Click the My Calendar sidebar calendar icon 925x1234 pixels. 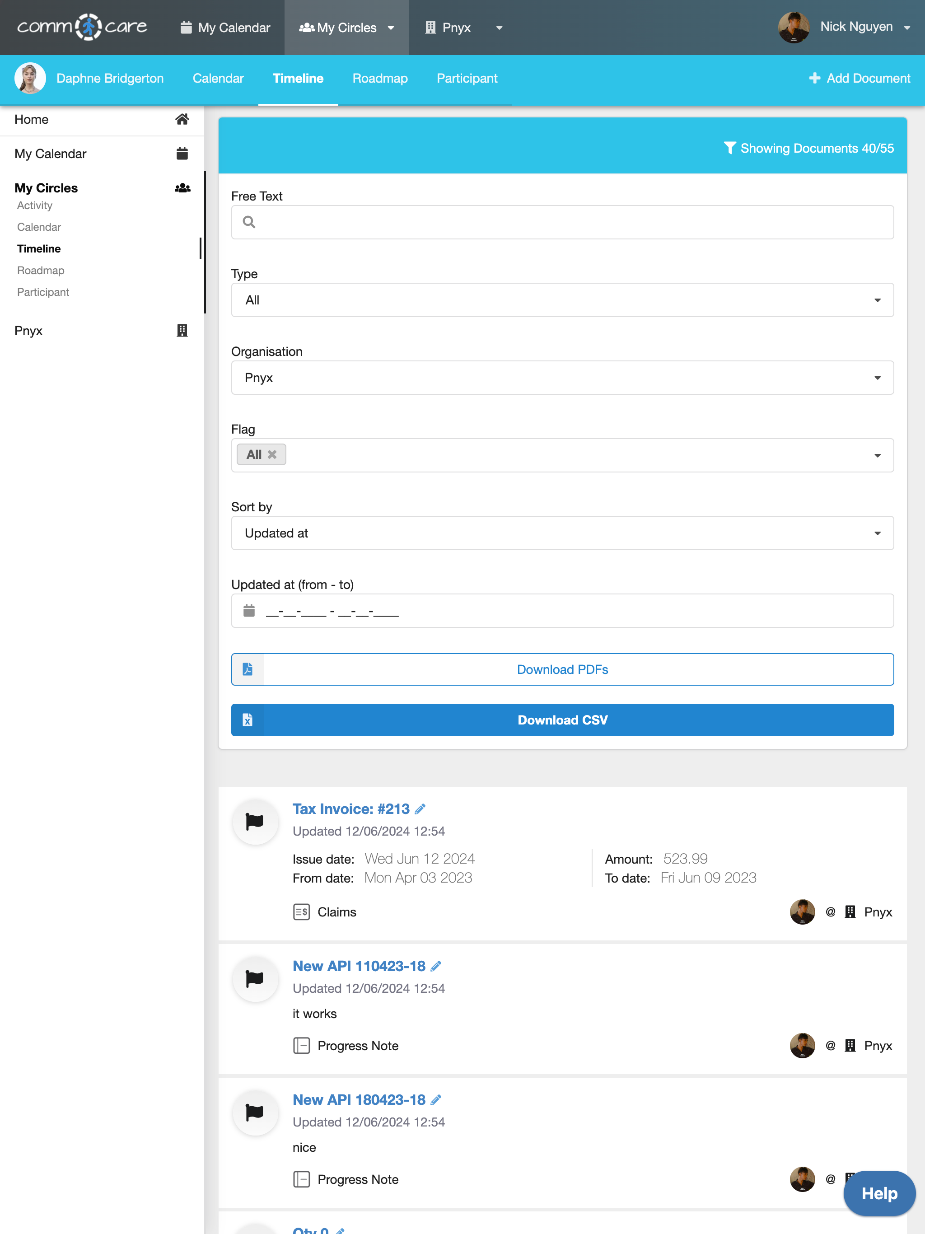coord(182,154)
